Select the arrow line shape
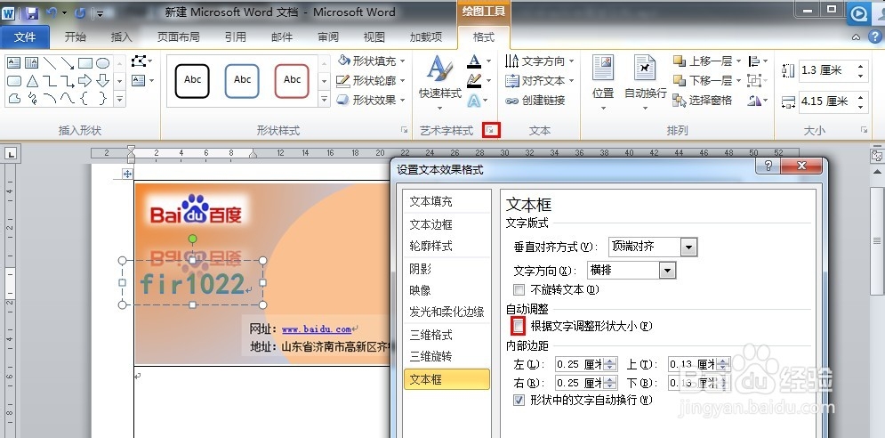 68,62
